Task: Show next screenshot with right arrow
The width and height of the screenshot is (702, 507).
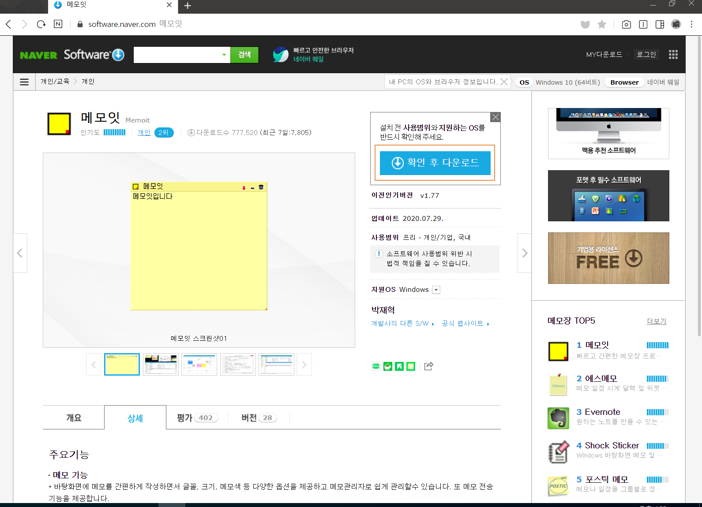Action: point(524,253)
